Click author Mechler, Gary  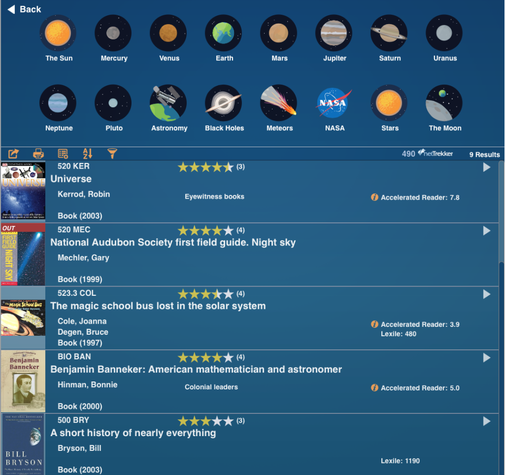(84, 258)
